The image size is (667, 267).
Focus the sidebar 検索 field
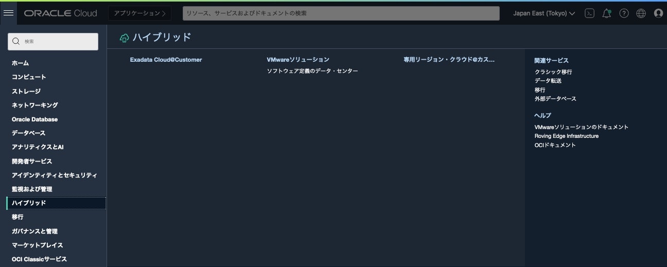tap(53, 42)
